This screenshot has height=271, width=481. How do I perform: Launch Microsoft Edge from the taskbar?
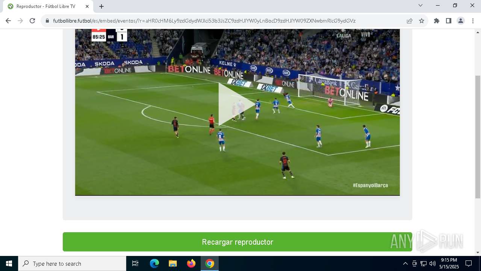click(x=154, y=263)
